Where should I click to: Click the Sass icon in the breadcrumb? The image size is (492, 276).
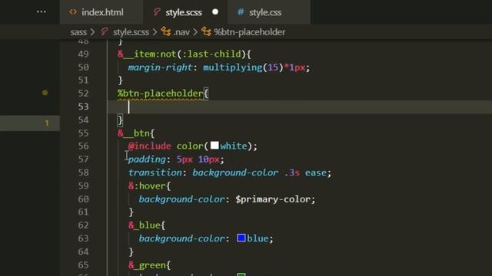(x=105, y=31)
